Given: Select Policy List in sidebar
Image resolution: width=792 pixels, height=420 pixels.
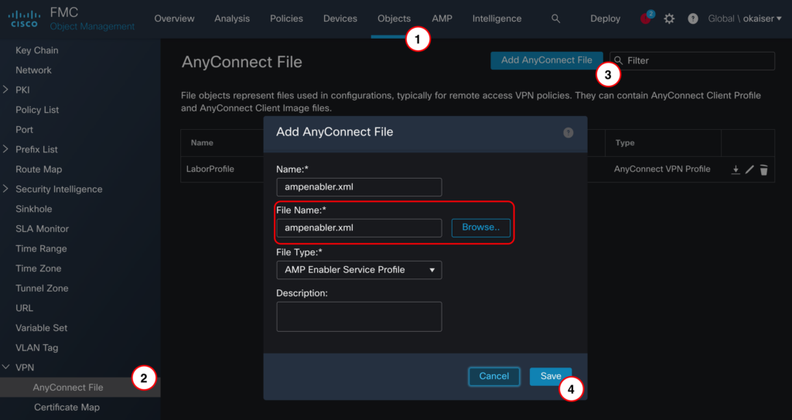Looking at the screenshot, I should coord(37,110).
